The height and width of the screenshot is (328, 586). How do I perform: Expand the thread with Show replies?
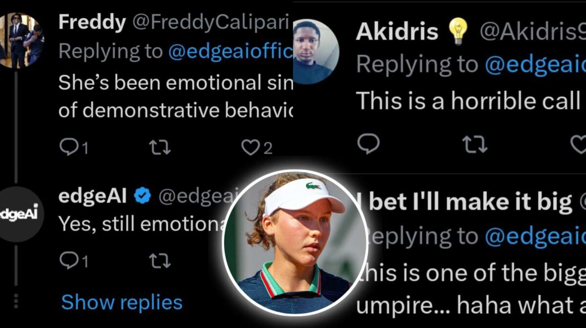point(122,303)
